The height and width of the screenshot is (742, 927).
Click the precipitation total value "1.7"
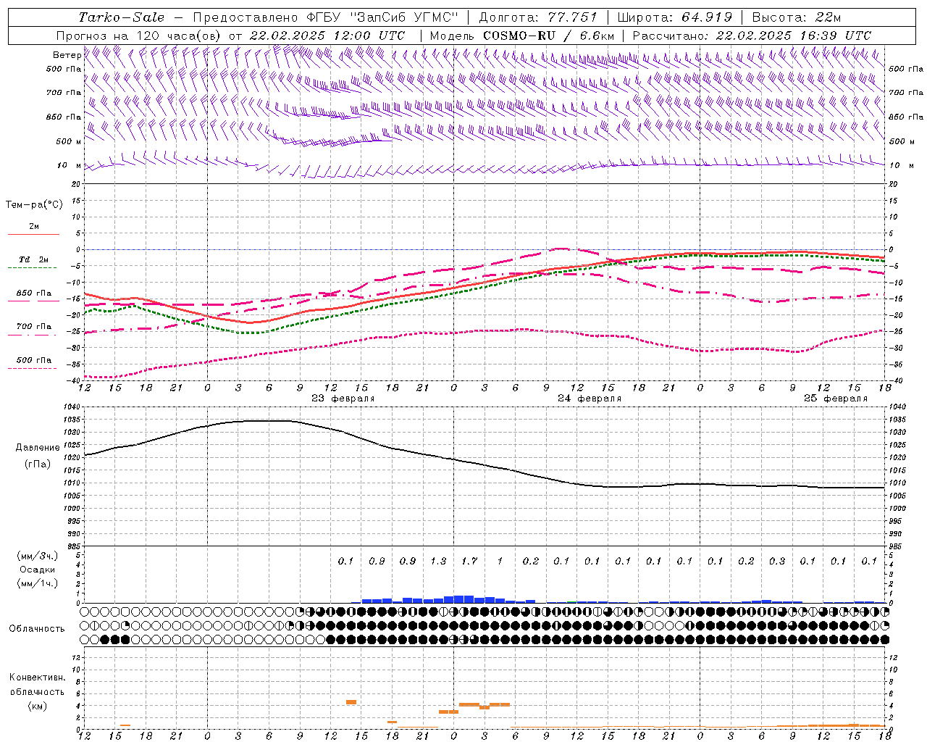pos(469,561)
